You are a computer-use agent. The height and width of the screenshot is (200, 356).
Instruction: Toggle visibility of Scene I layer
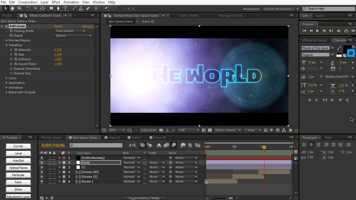click(x=42, y=181)
